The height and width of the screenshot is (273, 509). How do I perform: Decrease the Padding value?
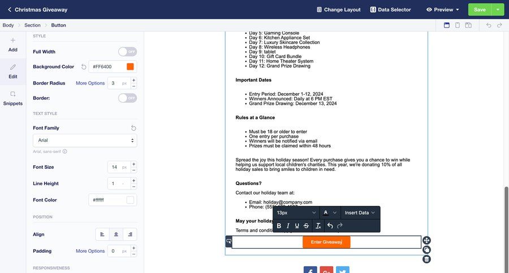(x=133, y=254)
